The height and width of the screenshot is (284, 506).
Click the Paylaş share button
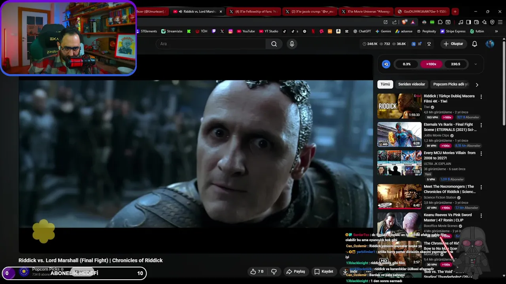point(296,271)
